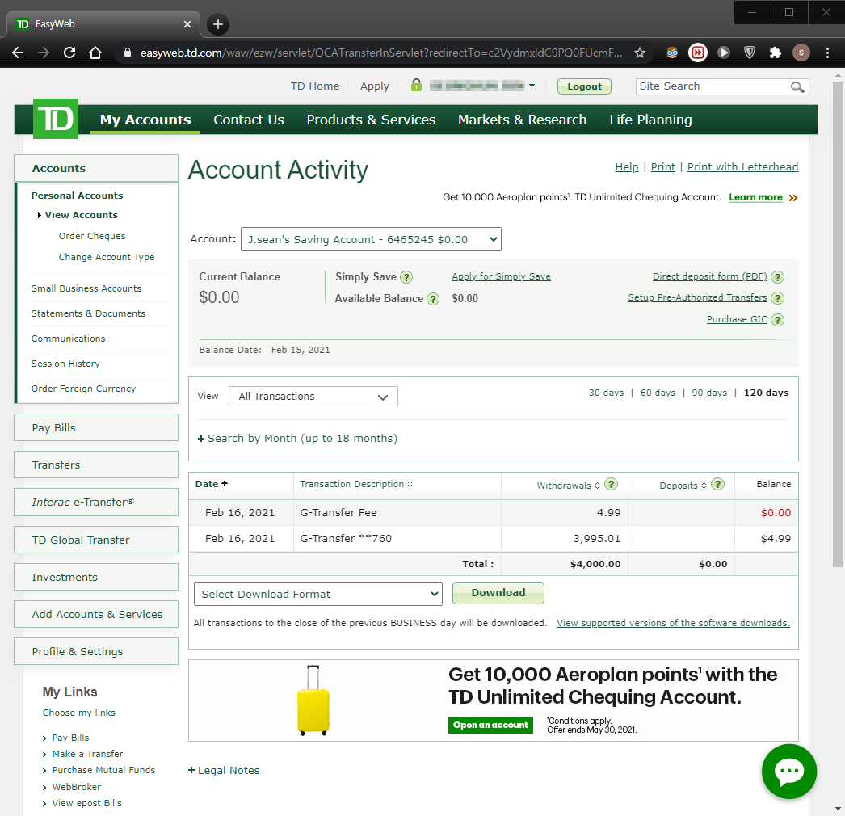Click the Simply Save help icon

pos(406,277)
